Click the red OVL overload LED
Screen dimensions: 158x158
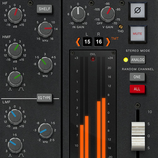[93, 59]
